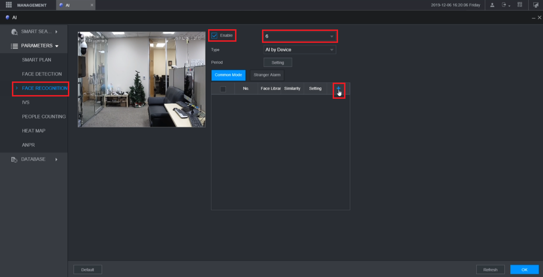The width and height of the screenshot is (543, 277).
Task: Minimize the AI panel
Action: pyautogui.click(x=534, y=18)
